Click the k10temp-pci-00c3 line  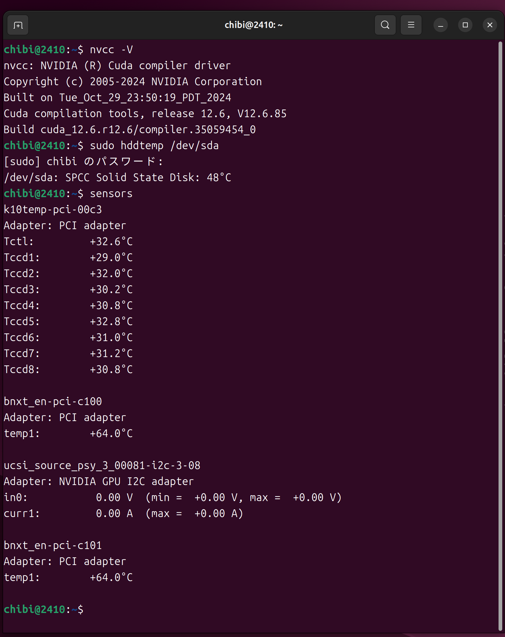coord(53,210)
